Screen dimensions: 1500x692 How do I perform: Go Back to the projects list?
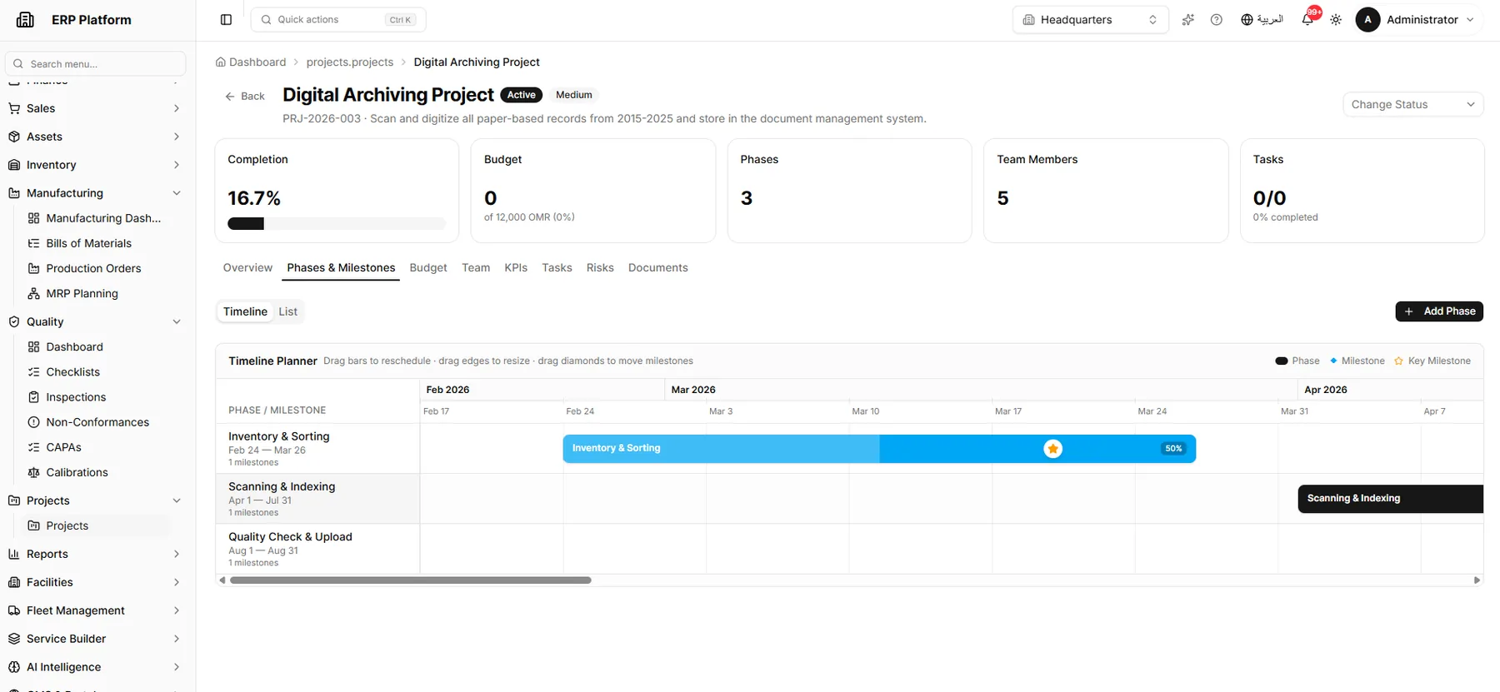[x=244, y=96]
